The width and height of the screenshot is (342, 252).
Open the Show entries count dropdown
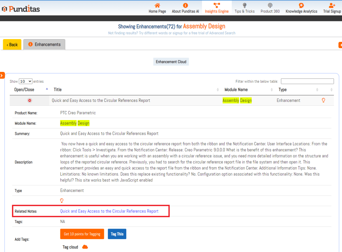[25, 81]
